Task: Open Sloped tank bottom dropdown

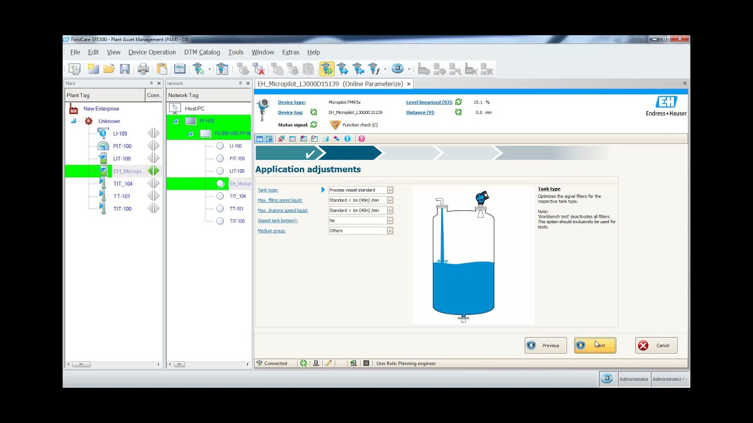Action: (x=389, y=220)
